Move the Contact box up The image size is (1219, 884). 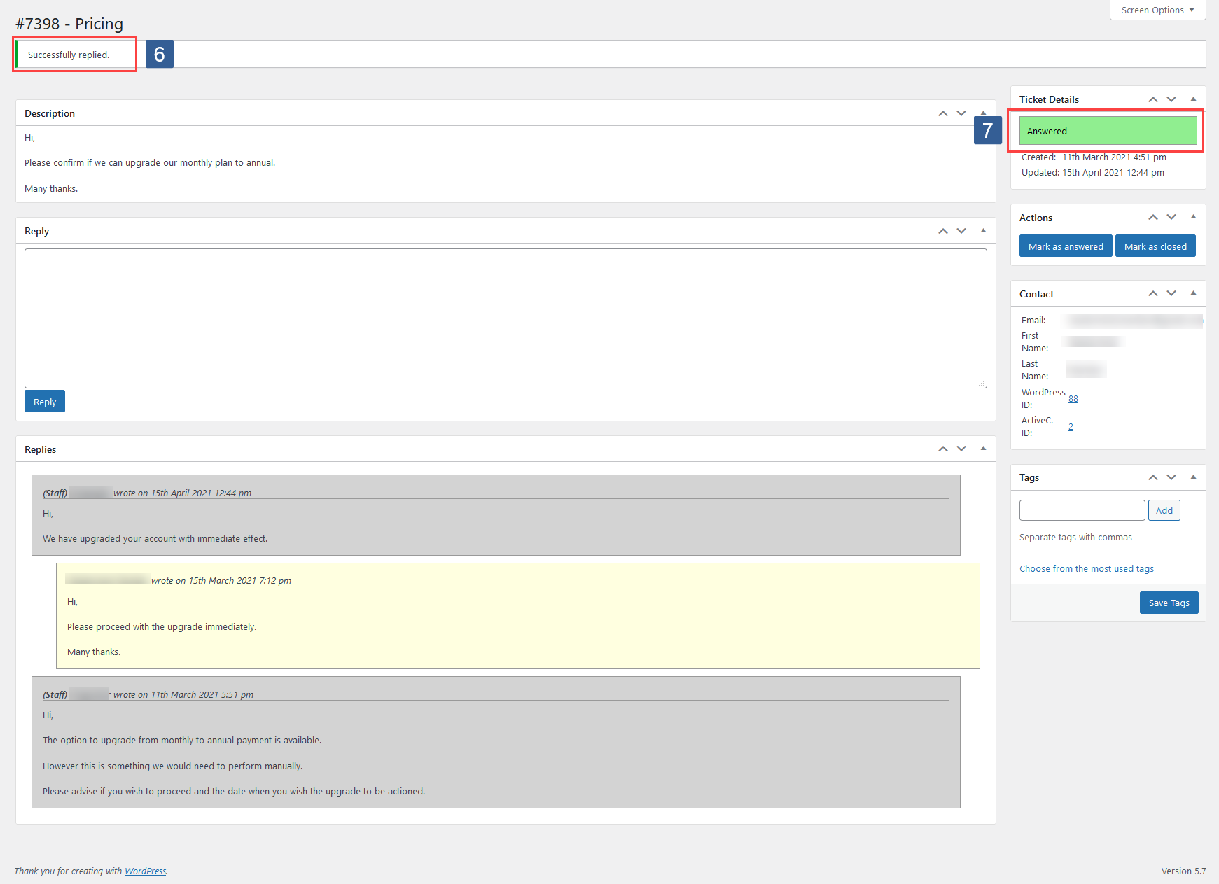pyautogui.click(x=1152, y=293)
